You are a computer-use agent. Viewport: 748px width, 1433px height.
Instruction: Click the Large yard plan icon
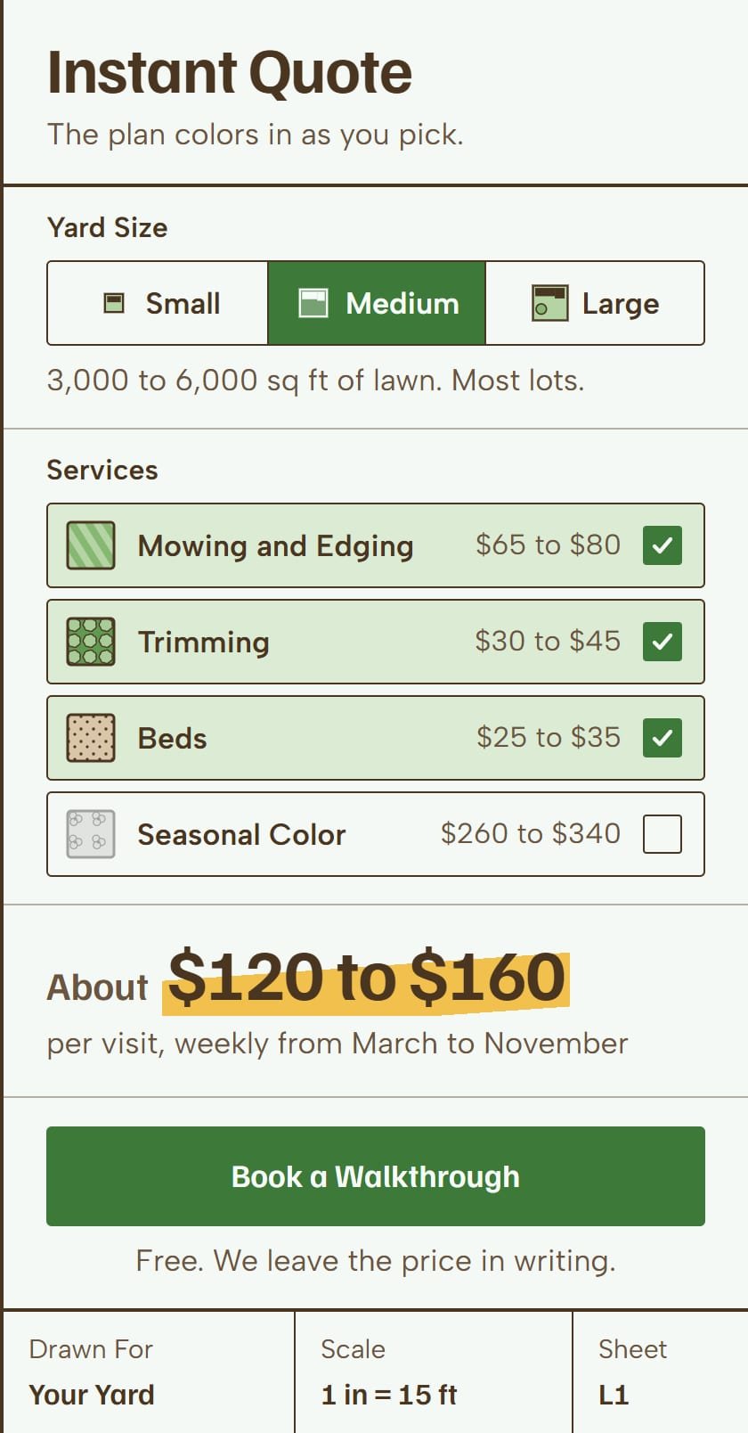click(x=549, y=303)
